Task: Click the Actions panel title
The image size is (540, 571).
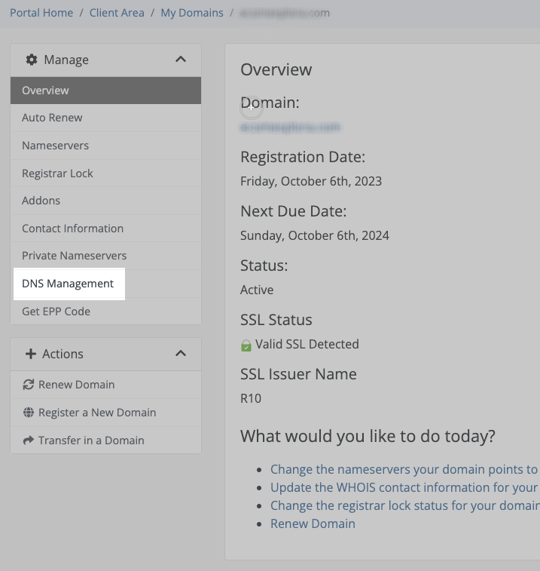Action: [x=63, y=354]
